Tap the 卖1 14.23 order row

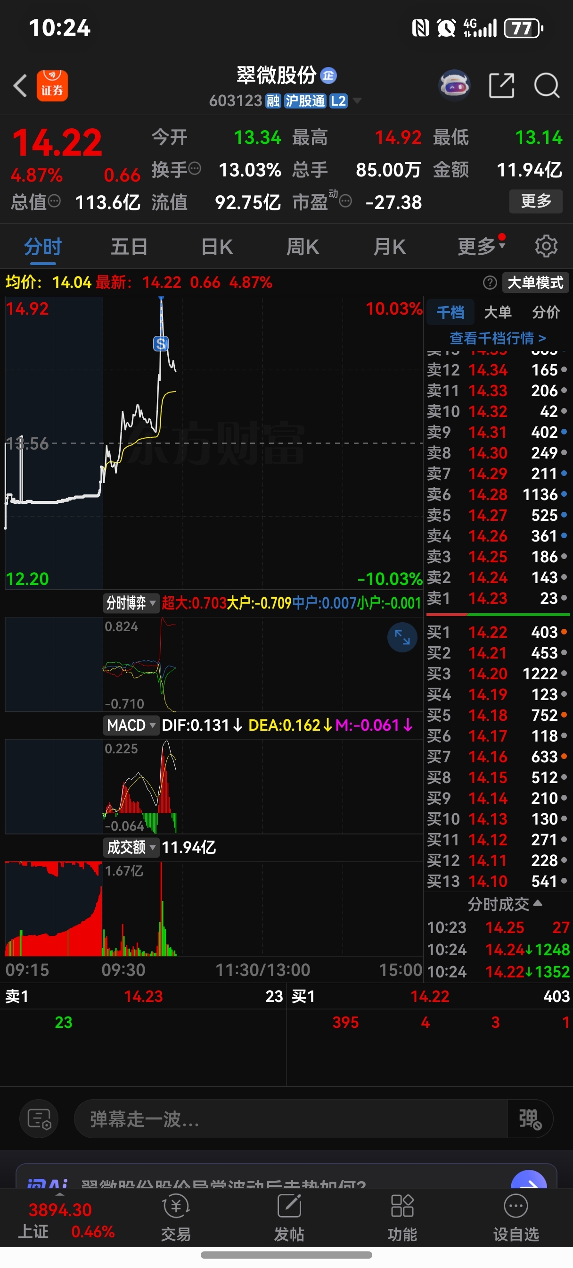(x=497, y=598)
